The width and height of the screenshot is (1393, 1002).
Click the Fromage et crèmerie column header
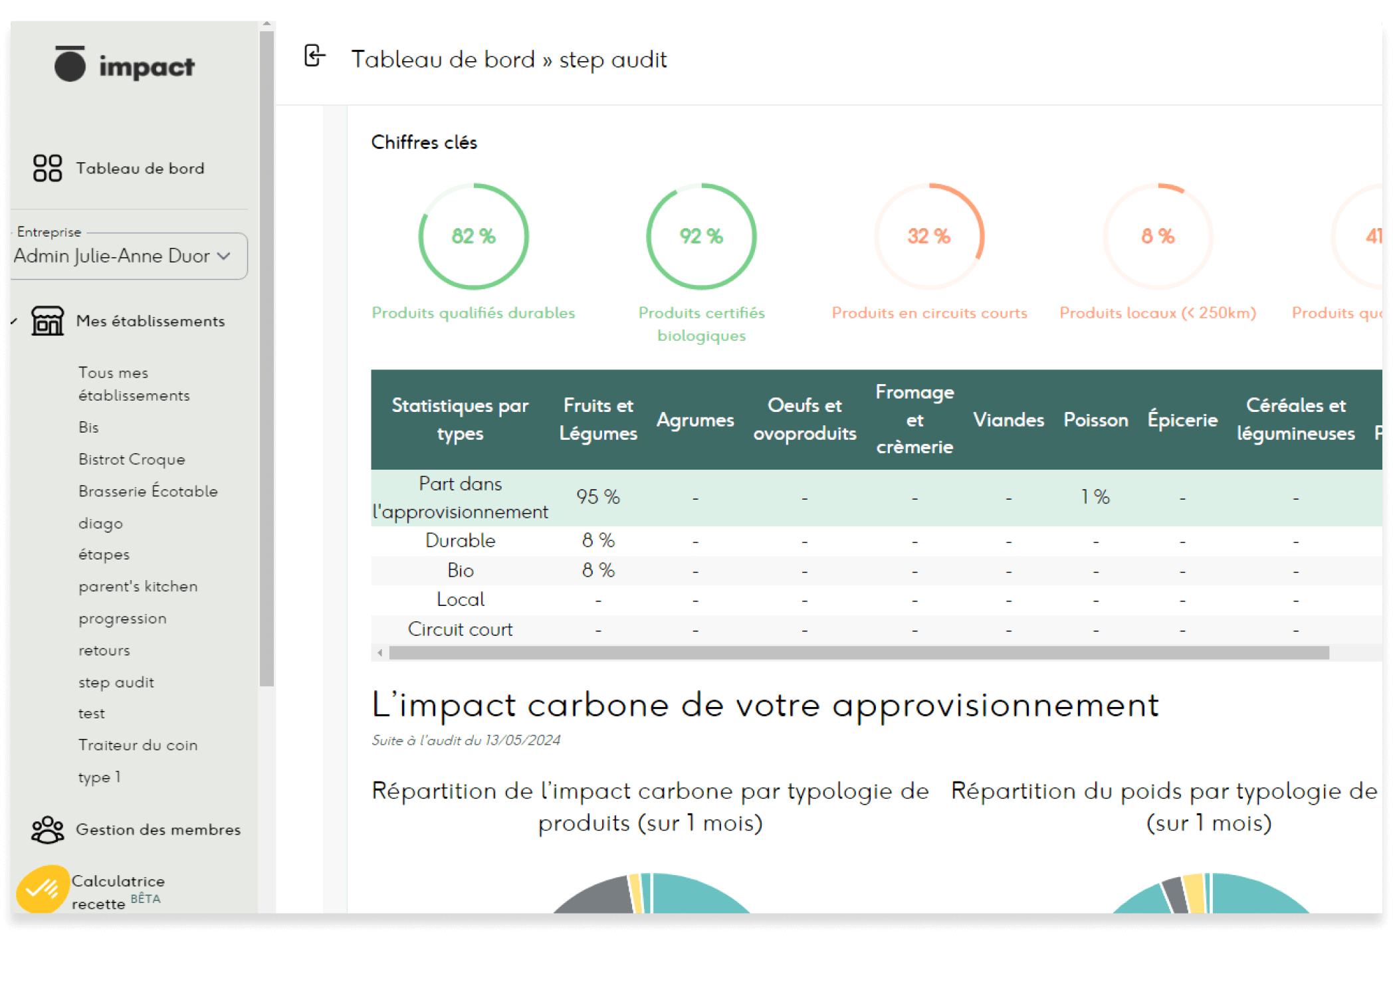914,419
